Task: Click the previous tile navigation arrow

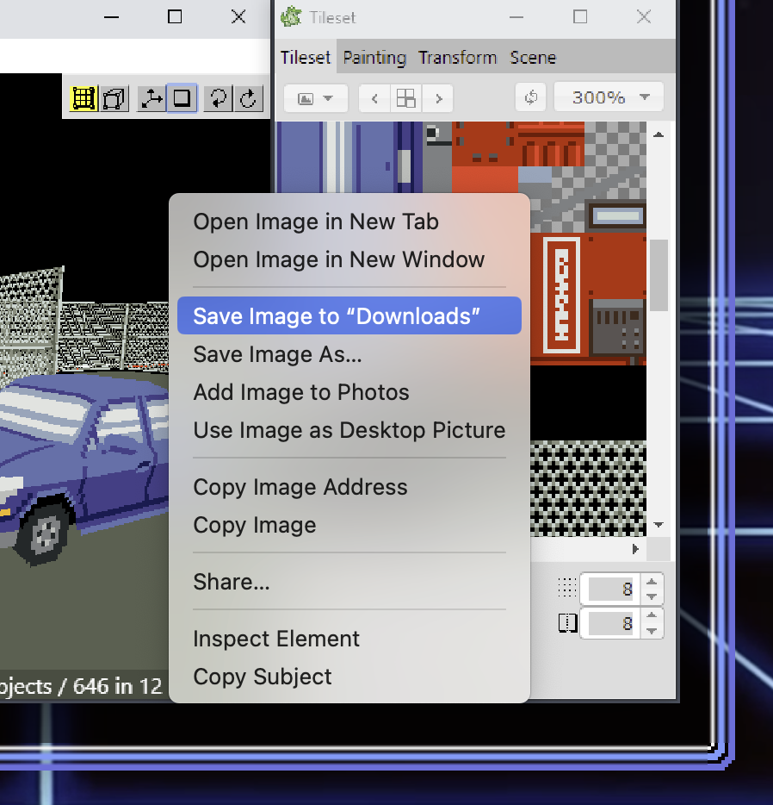Action: pyautogui.click(x=374, y=97)
